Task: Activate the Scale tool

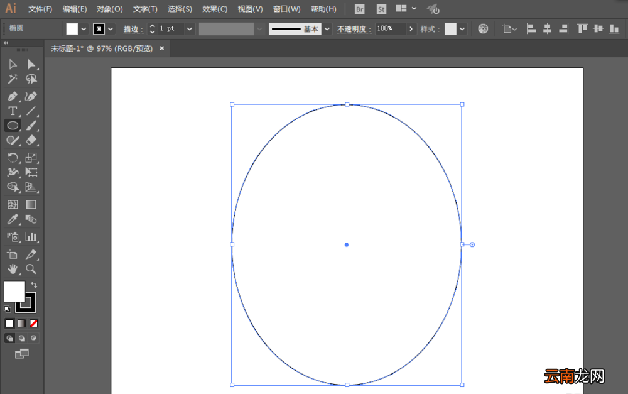Action: pos(31,158)
